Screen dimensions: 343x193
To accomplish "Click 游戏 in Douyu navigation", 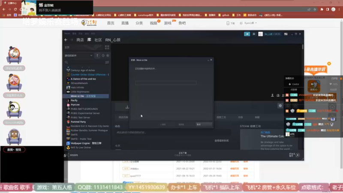I will (x=168, y=23).
